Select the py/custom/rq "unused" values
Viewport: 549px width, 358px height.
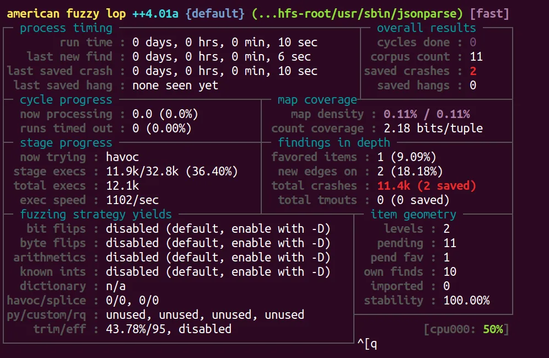tap(205, 315)
